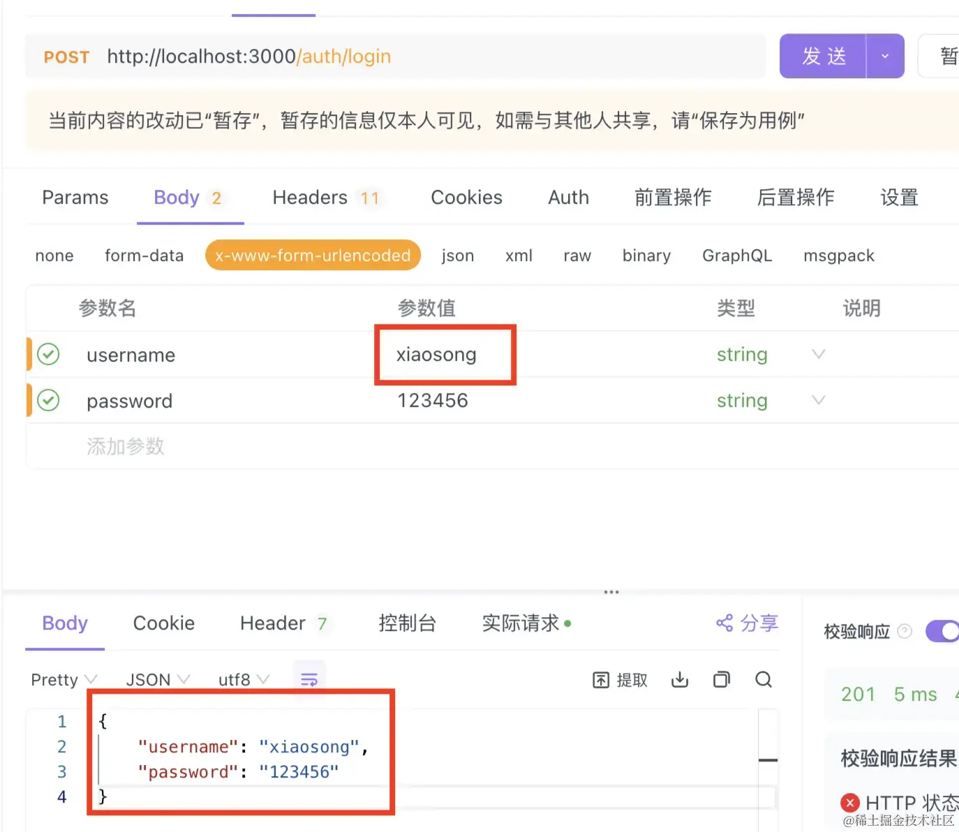Open the 设置 tab
The width and height of the screenshot is (959, 832).
[x=899, y=198]
